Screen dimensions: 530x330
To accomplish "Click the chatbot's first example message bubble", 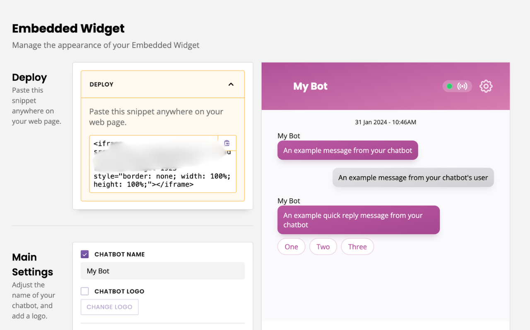I will click(x=347, y=150).
